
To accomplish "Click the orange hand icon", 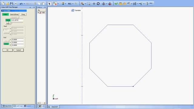I will click(x=125, y=4).
